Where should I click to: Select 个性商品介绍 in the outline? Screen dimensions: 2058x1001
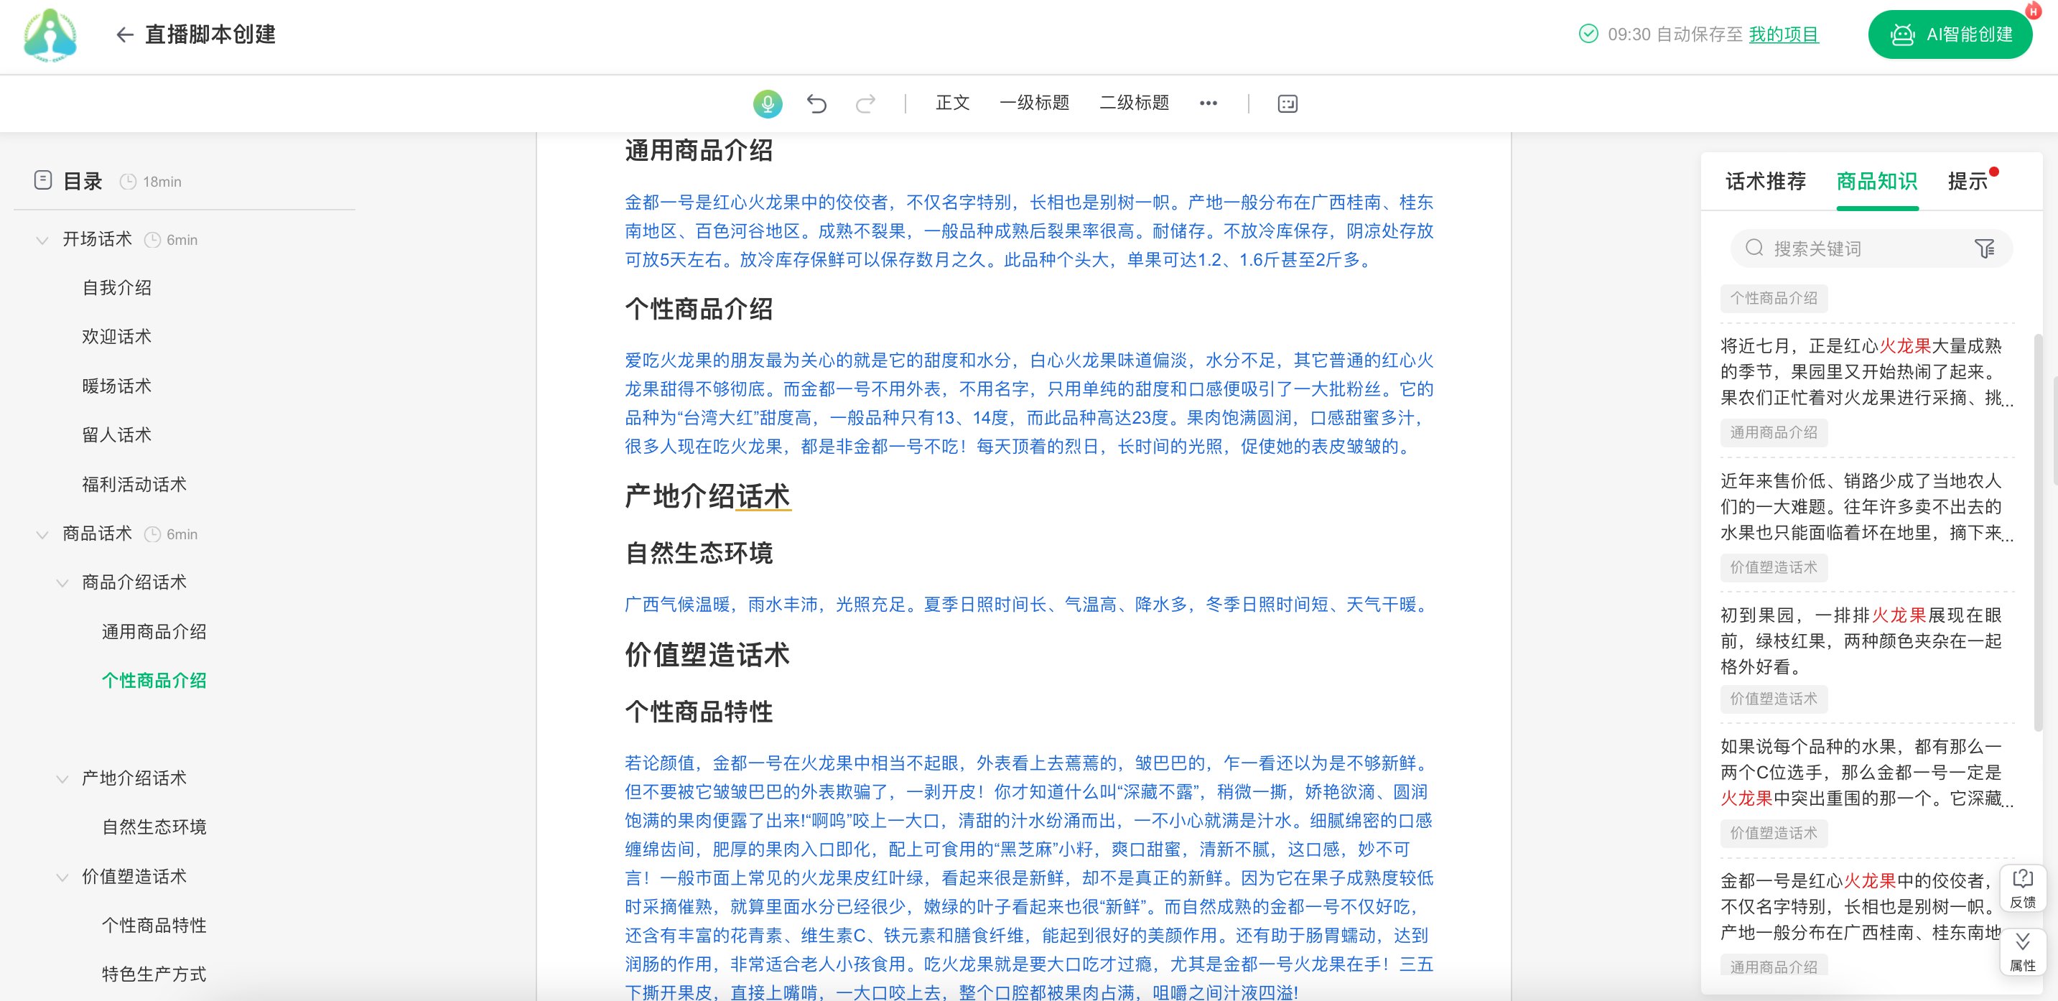pos(154,681)
